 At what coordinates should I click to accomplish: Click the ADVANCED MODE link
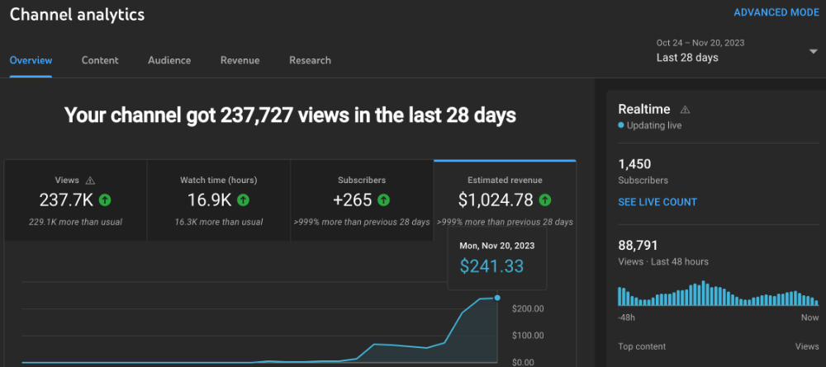point(776,12)
